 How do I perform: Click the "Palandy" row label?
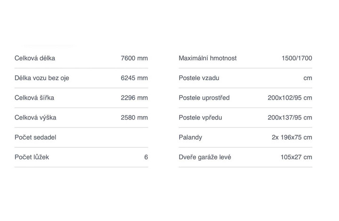coord(190,137)
